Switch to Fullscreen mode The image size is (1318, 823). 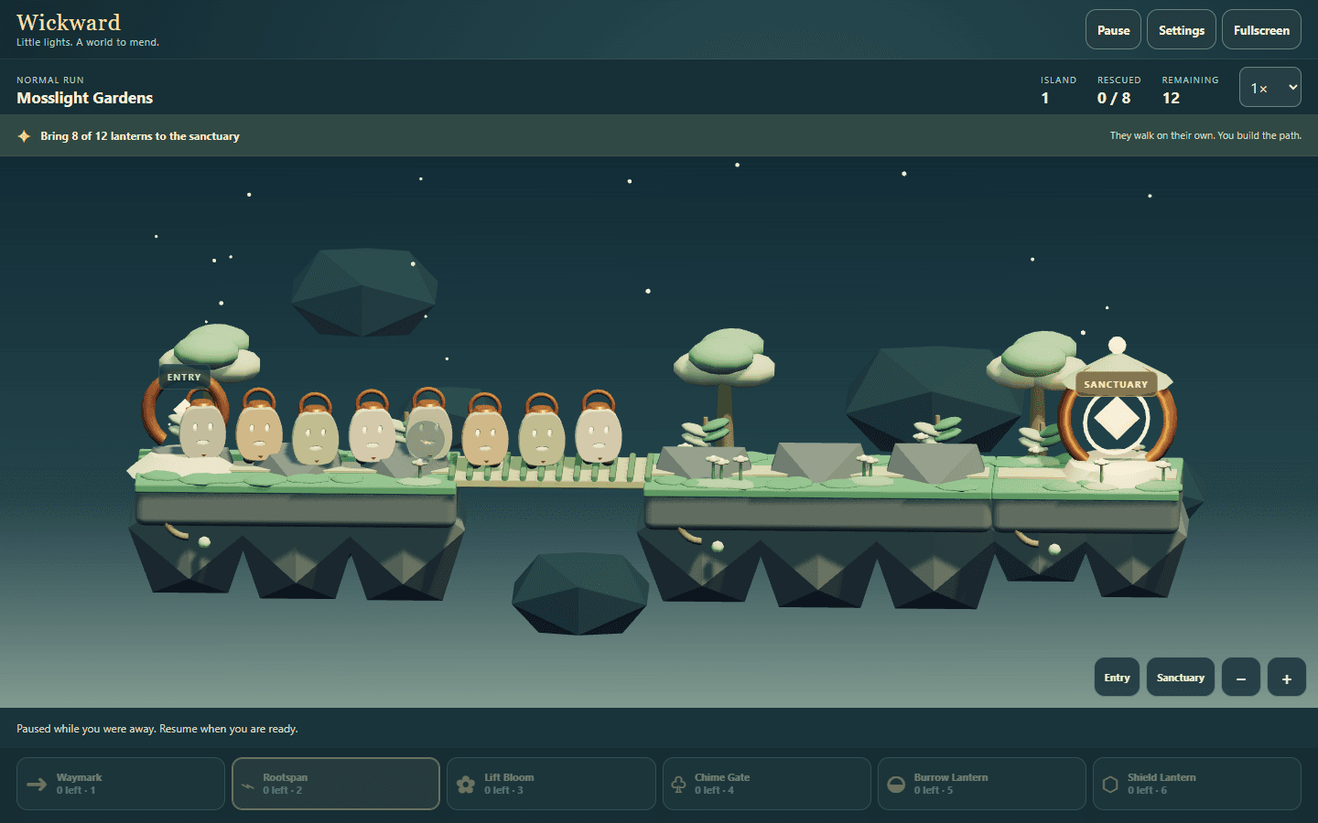click(x=1261, y=30)
